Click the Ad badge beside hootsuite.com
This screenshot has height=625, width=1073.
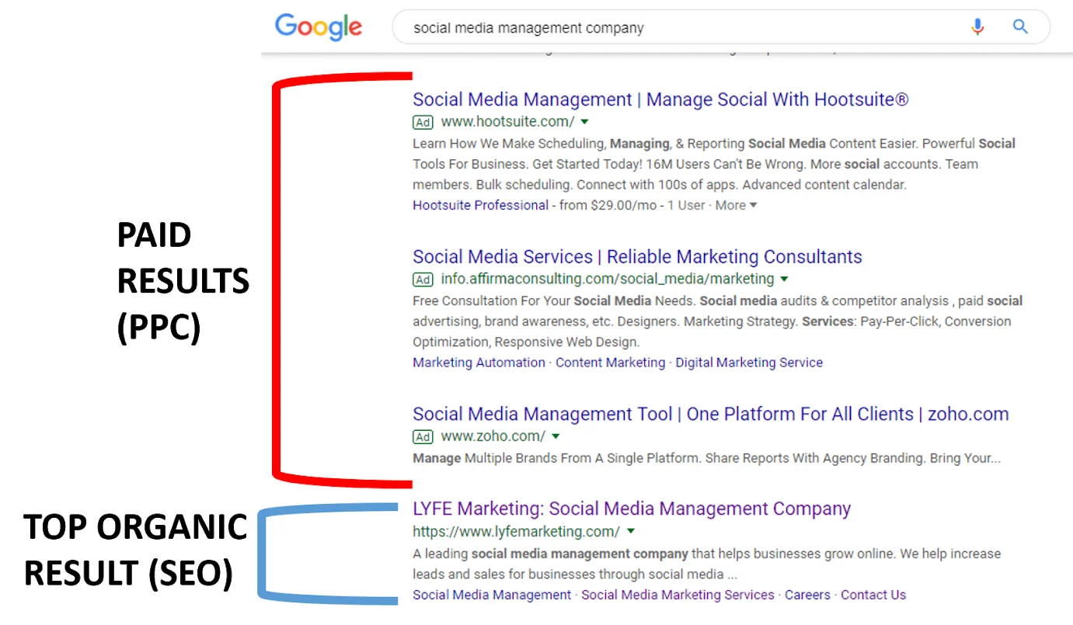point(423,123)
